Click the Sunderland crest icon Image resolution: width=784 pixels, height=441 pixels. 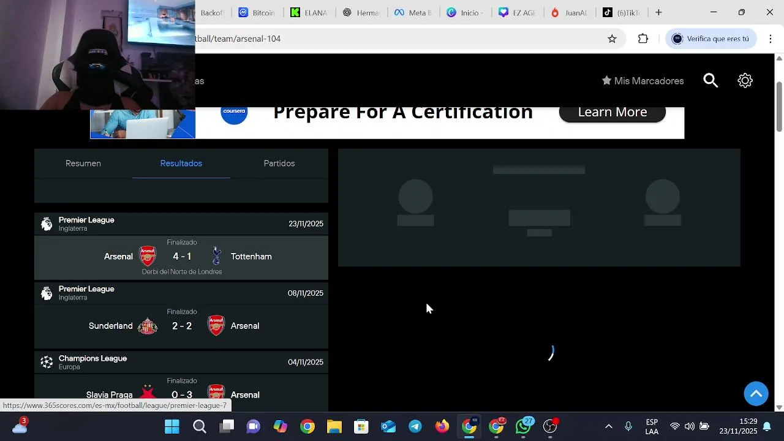click(148, 326)
